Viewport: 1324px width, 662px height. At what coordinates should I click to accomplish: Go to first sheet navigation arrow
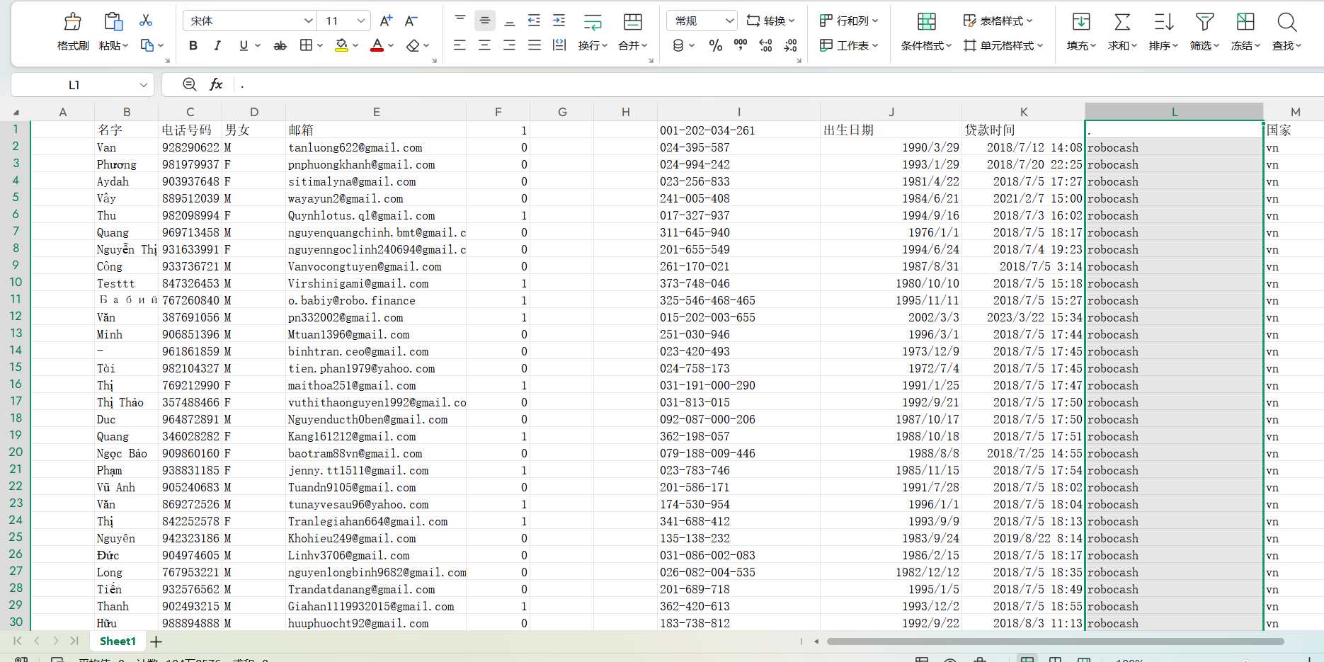18,641
